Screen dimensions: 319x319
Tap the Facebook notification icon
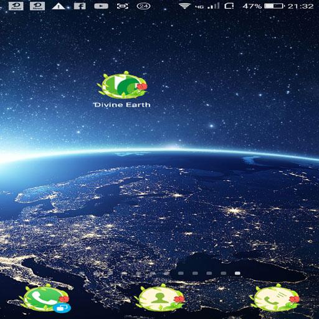[80, 6]
